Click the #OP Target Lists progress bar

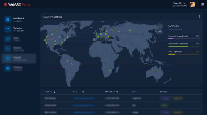pyautogui.click(x=184, y=54)
